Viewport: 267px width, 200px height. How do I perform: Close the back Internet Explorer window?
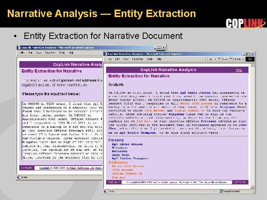coord(164,47)
